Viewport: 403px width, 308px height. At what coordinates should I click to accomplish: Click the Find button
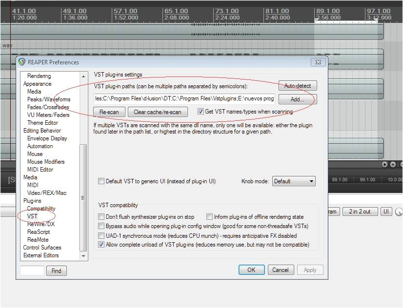[57, 271]
